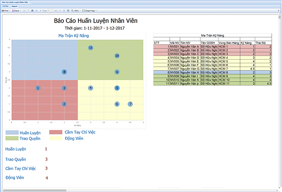Open the 100% zoom level dropdown
282x192 pixels.
click(x=80, y=11)
